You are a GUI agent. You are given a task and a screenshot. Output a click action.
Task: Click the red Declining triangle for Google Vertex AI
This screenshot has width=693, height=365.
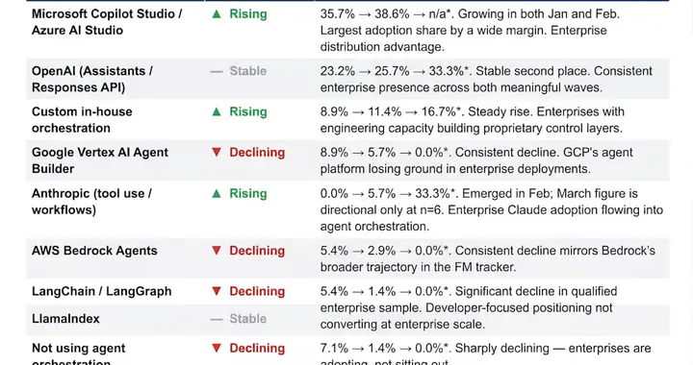coord(217,153)
